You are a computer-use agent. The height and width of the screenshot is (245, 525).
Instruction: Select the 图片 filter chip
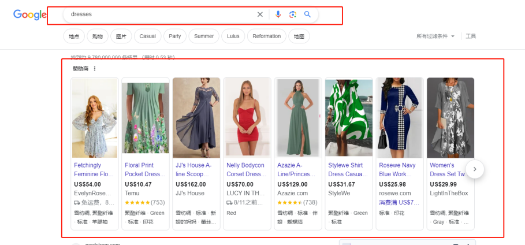(121, 36)
